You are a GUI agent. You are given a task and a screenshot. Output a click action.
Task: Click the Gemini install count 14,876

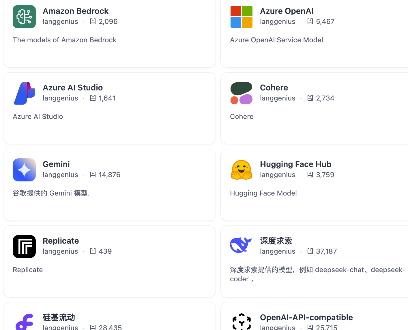click(109, 175)
